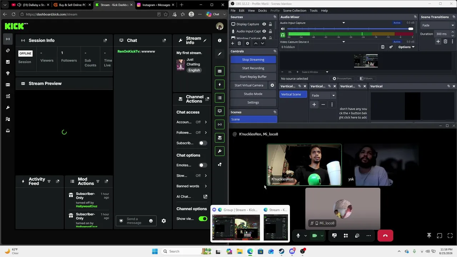Mute Audio Input Capture speaker icon
Image resolution: width=457 pixels, height=257 pixels.
point(283,29)
